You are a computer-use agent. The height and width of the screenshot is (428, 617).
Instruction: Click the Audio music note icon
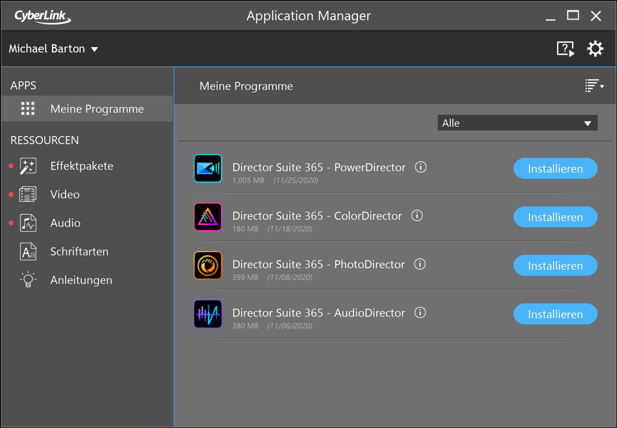pos(28,223)
